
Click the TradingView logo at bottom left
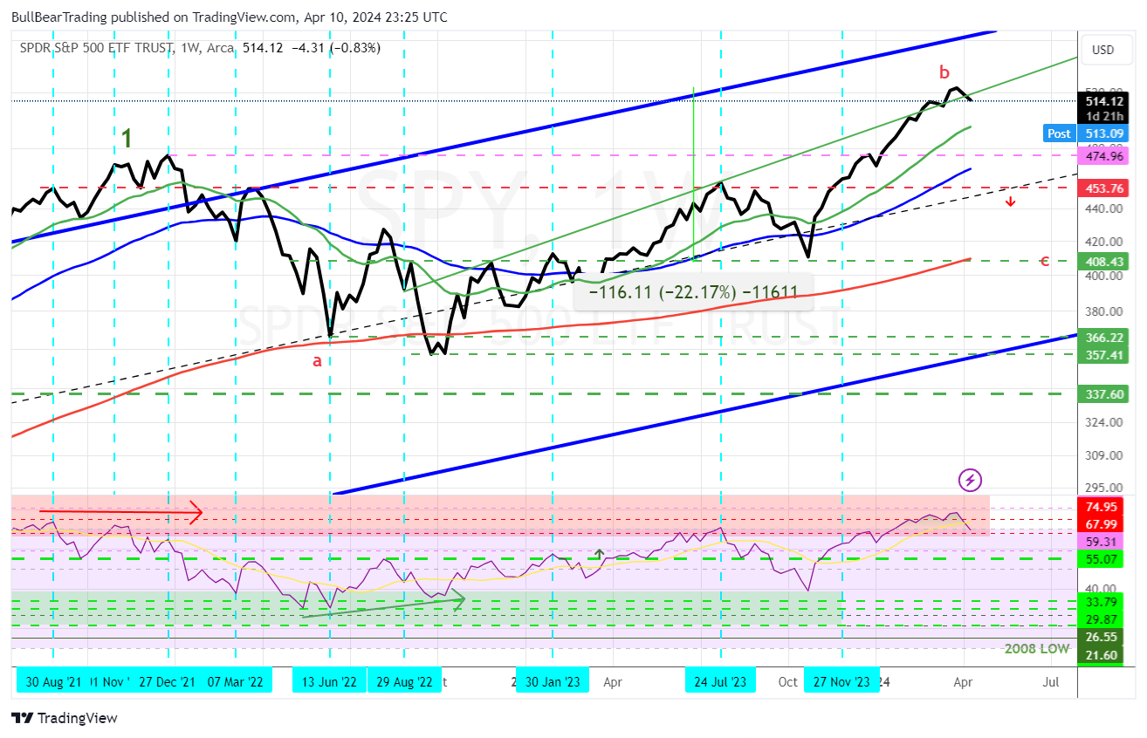point(64,719)
